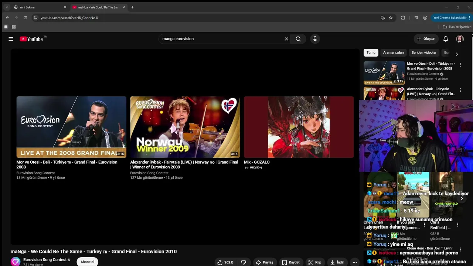Open more actions three-dot menu under video

point(355,262)
